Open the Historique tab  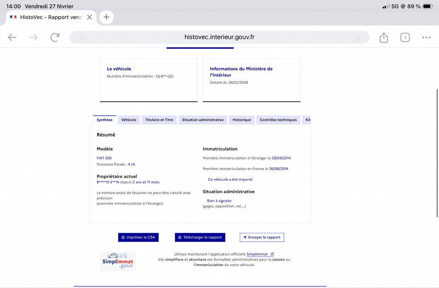[x=242, y=120]
